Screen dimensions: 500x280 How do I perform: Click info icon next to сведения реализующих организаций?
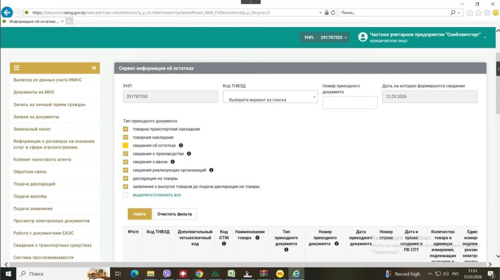pyautogui.click(x=211, y=170)
